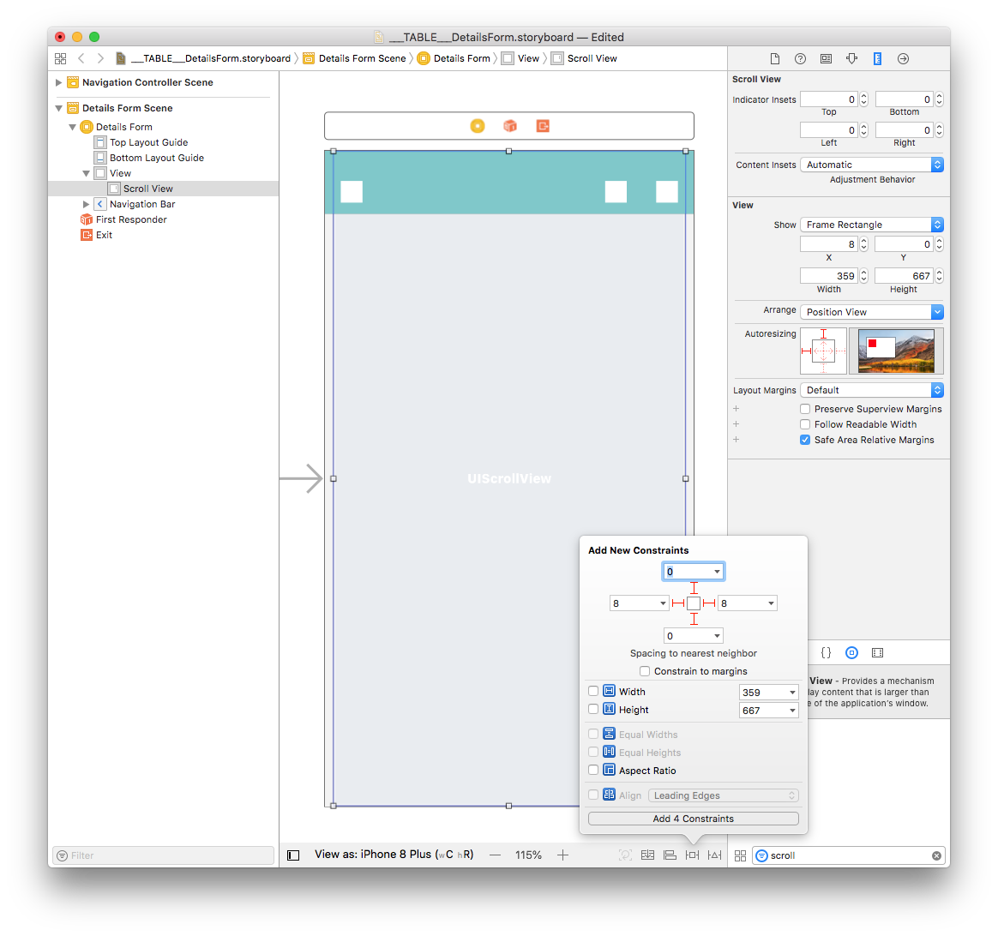Click the storyboard file in the jump bar

203,58
